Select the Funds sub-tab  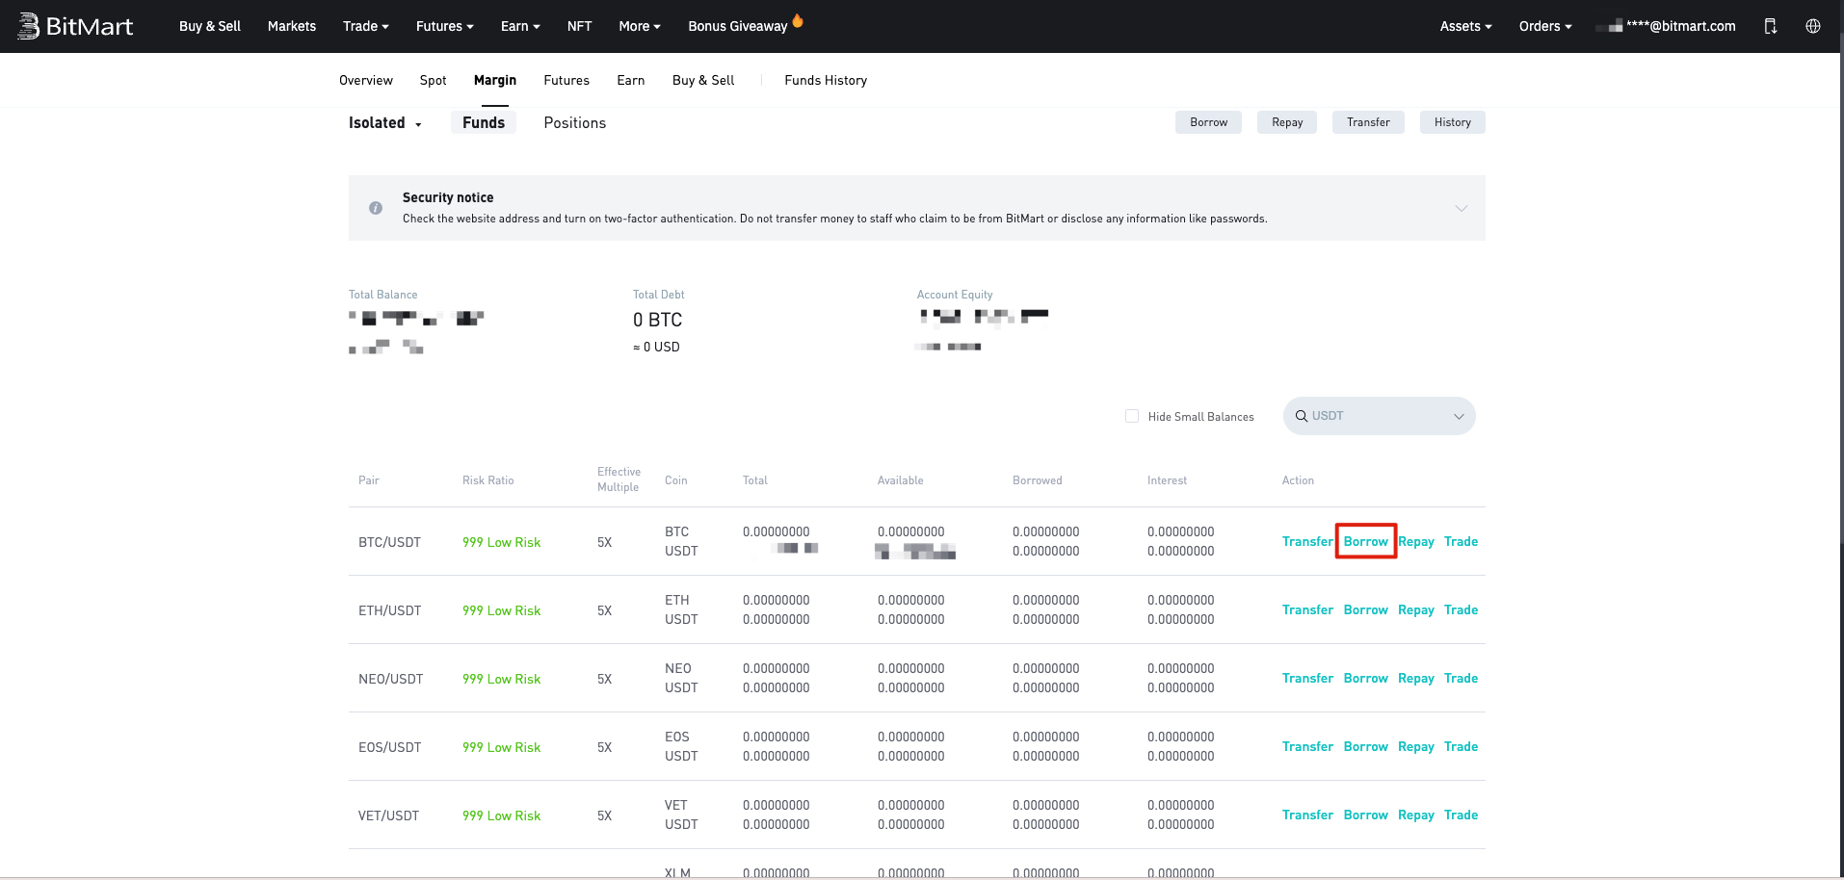pos(484,122)
